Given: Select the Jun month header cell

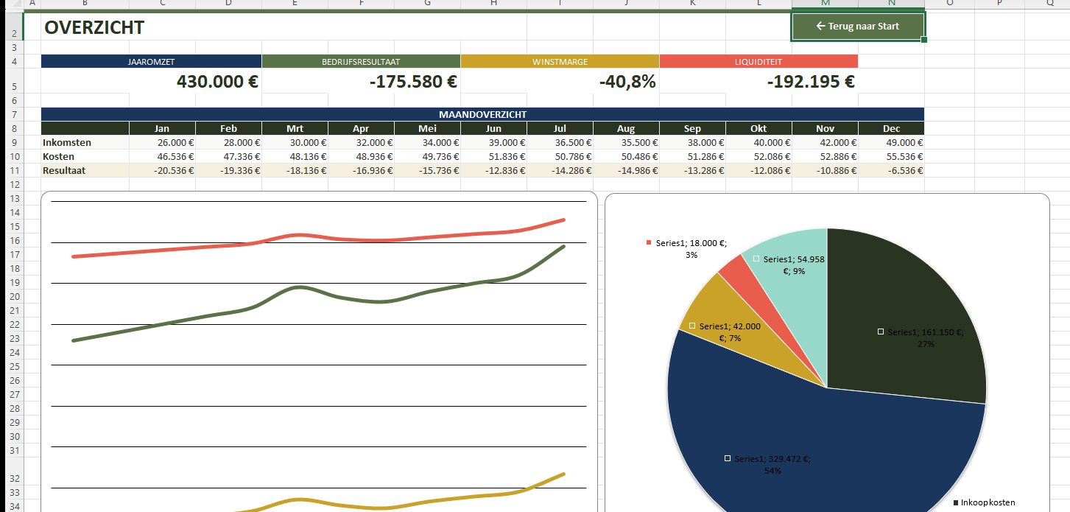Looking at the screenshot, I should (x=493, y=128).
